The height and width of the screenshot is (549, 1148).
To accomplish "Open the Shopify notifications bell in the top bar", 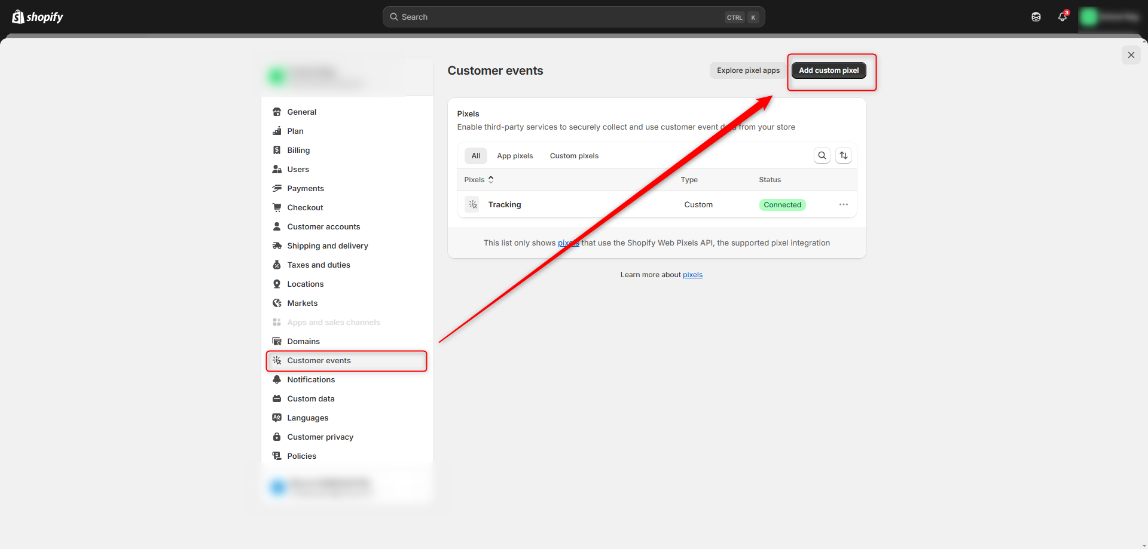I will (1062, 17).
